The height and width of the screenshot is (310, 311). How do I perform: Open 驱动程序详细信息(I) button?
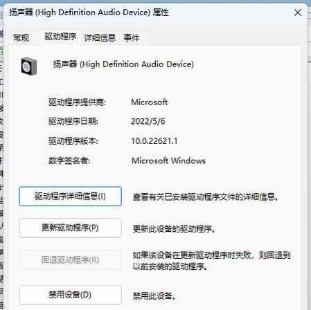coord(70,197)
